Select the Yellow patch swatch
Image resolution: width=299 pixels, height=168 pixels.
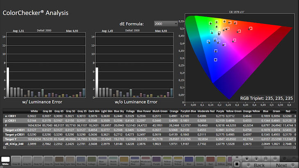pyautogui.click(x=222, y=161)
